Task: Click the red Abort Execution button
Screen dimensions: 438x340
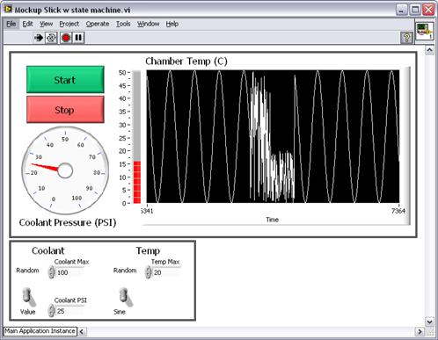Action: pos(66,38)
